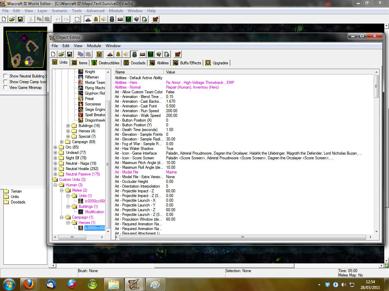This screenshot has height=291, width=389.
Task: Activate selection brush icon in World Editor toolbar
Action: [x=77, y=19]
